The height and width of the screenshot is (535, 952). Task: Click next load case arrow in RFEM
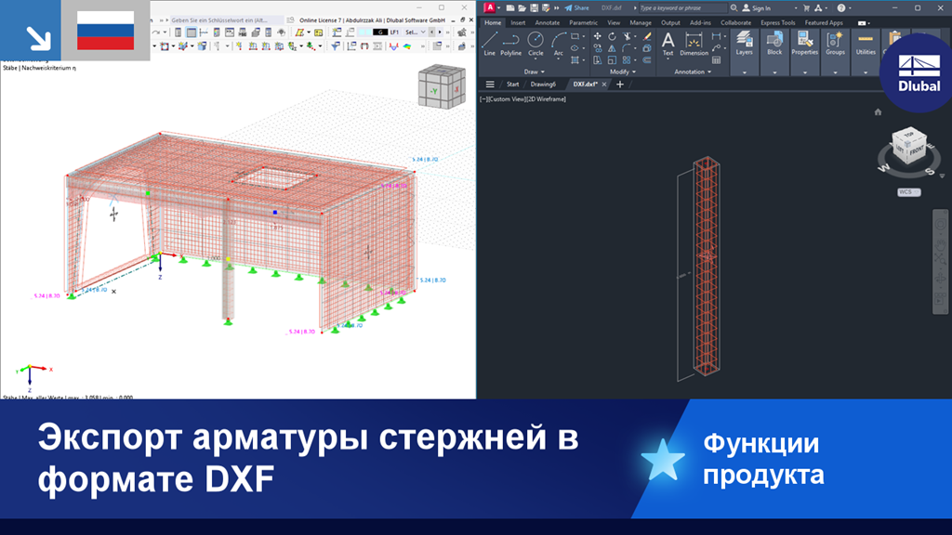tap(440, 33)
